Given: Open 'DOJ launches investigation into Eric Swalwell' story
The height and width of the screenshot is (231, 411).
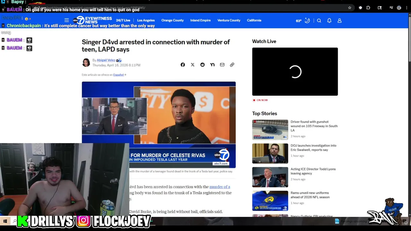Looking at the screenshot, I should point(313,148).
